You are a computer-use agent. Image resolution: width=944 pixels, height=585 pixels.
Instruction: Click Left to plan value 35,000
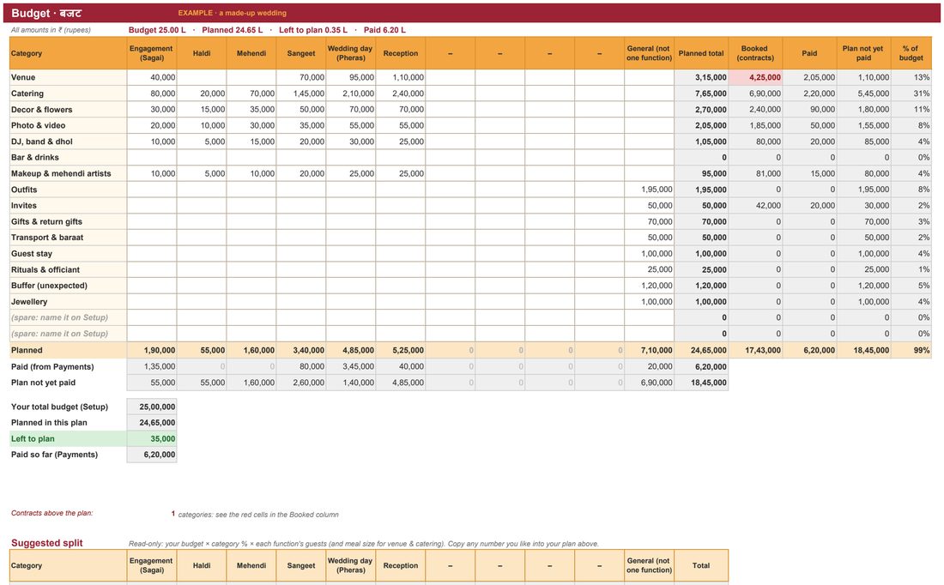coord(152,439)
